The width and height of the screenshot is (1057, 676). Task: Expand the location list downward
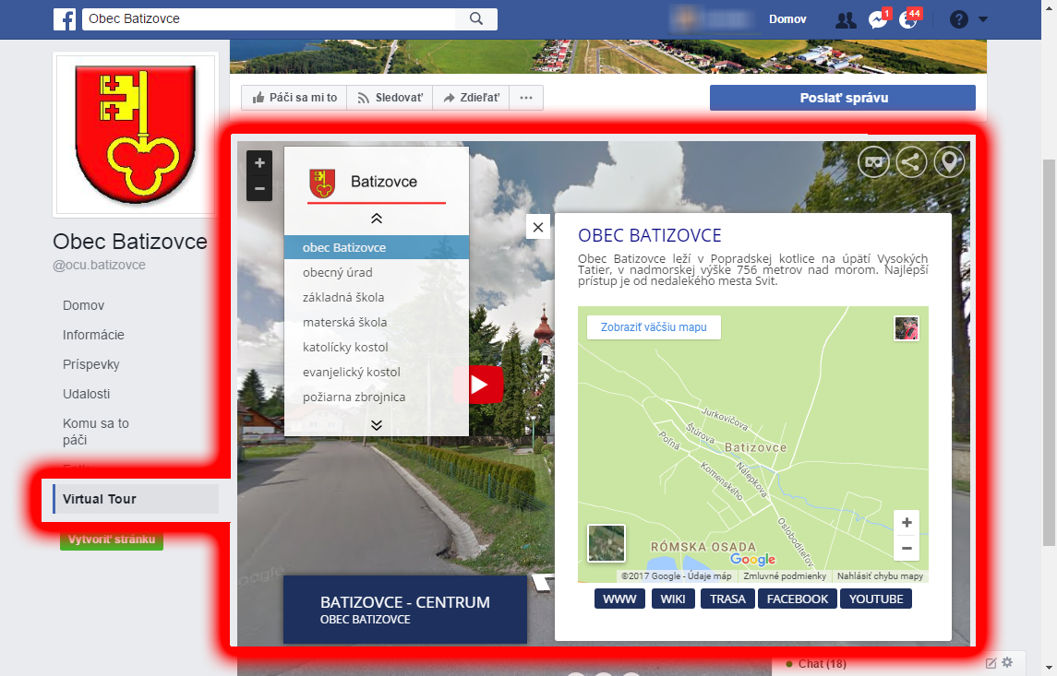[x=376, y=425]
